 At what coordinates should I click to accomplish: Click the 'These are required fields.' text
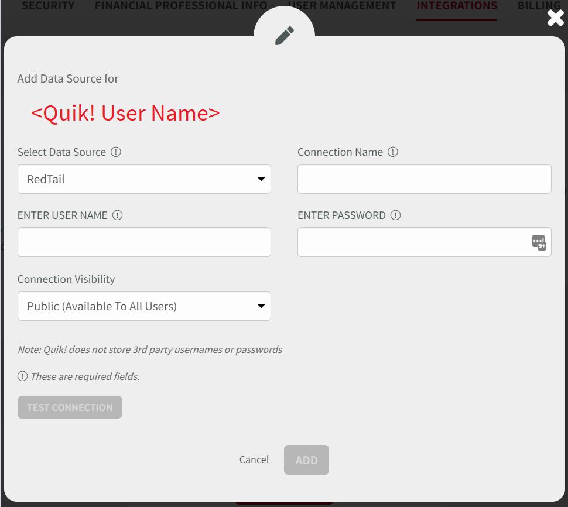[x=85, y=376]
